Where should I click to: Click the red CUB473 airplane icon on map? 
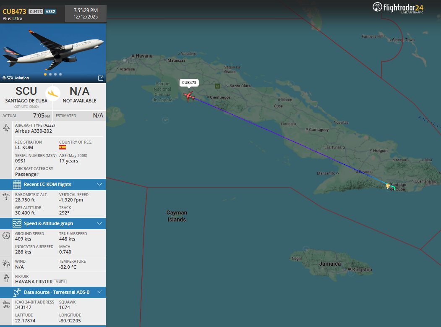[189, 97]
